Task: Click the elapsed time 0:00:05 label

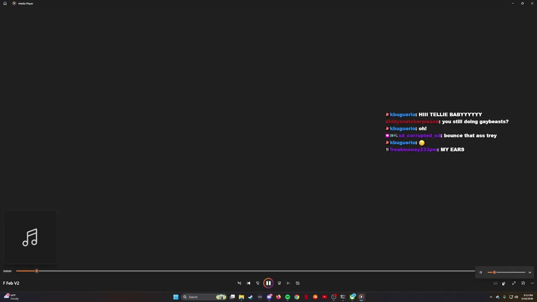Action: coord(7,271)
